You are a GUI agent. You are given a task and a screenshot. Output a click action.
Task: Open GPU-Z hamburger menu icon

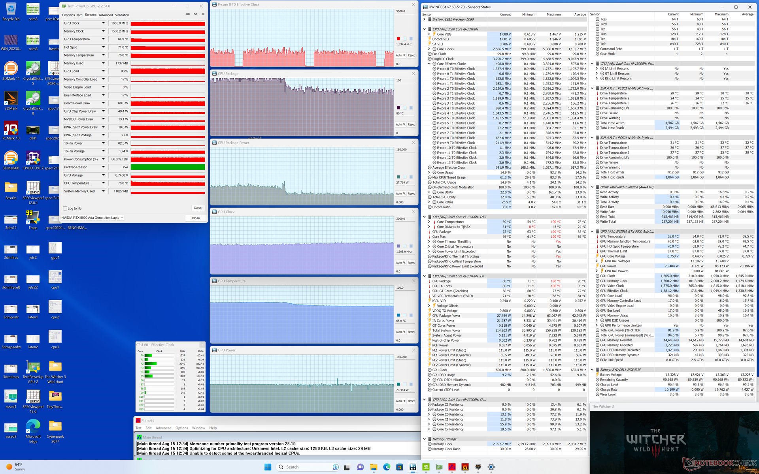coord(203,14)
